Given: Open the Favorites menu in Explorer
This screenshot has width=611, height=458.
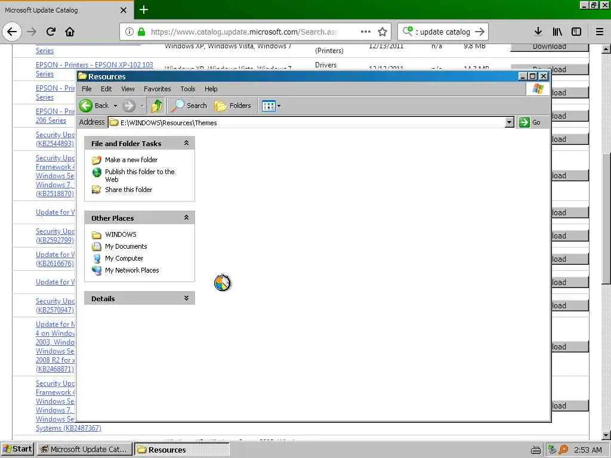Looking at the screenshot, I should (157, 89).
